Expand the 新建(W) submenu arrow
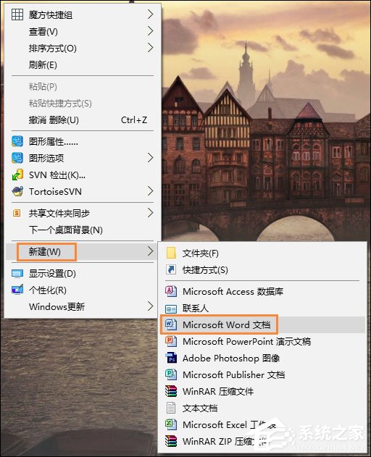The image size is (371, 457). 150,251
